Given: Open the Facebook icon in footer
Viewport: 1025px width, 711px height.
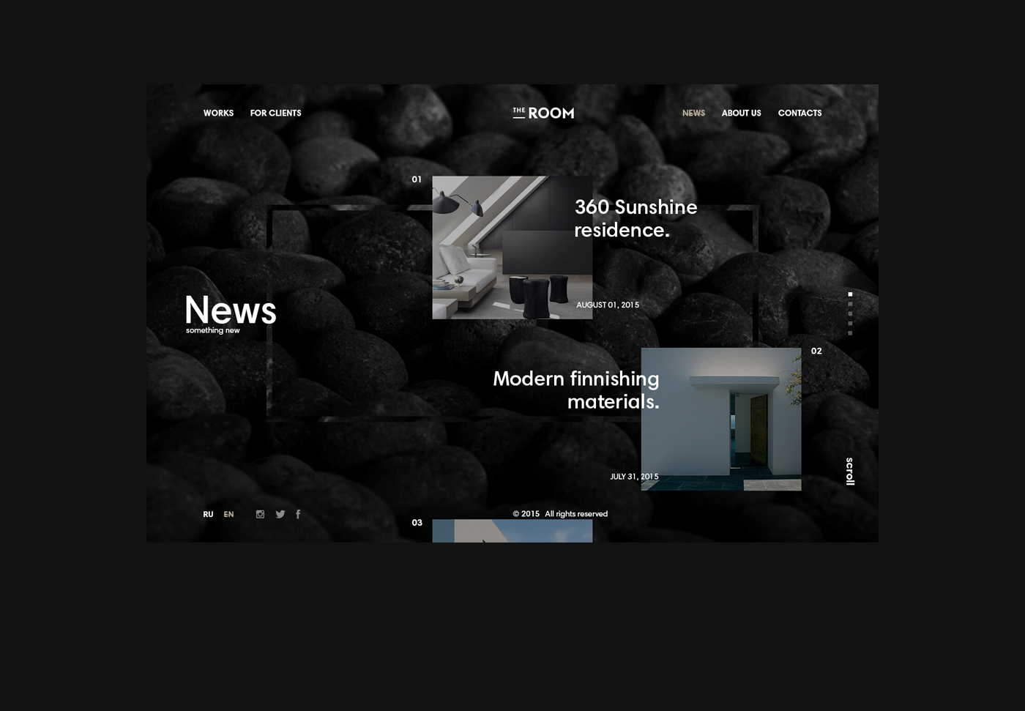Looking at the screenshot, I should pos(298,514).
